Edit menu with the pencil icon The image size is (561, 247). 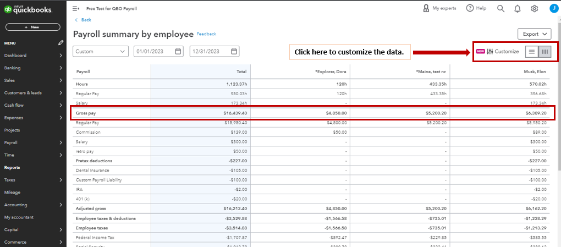(x=61, y=43)
